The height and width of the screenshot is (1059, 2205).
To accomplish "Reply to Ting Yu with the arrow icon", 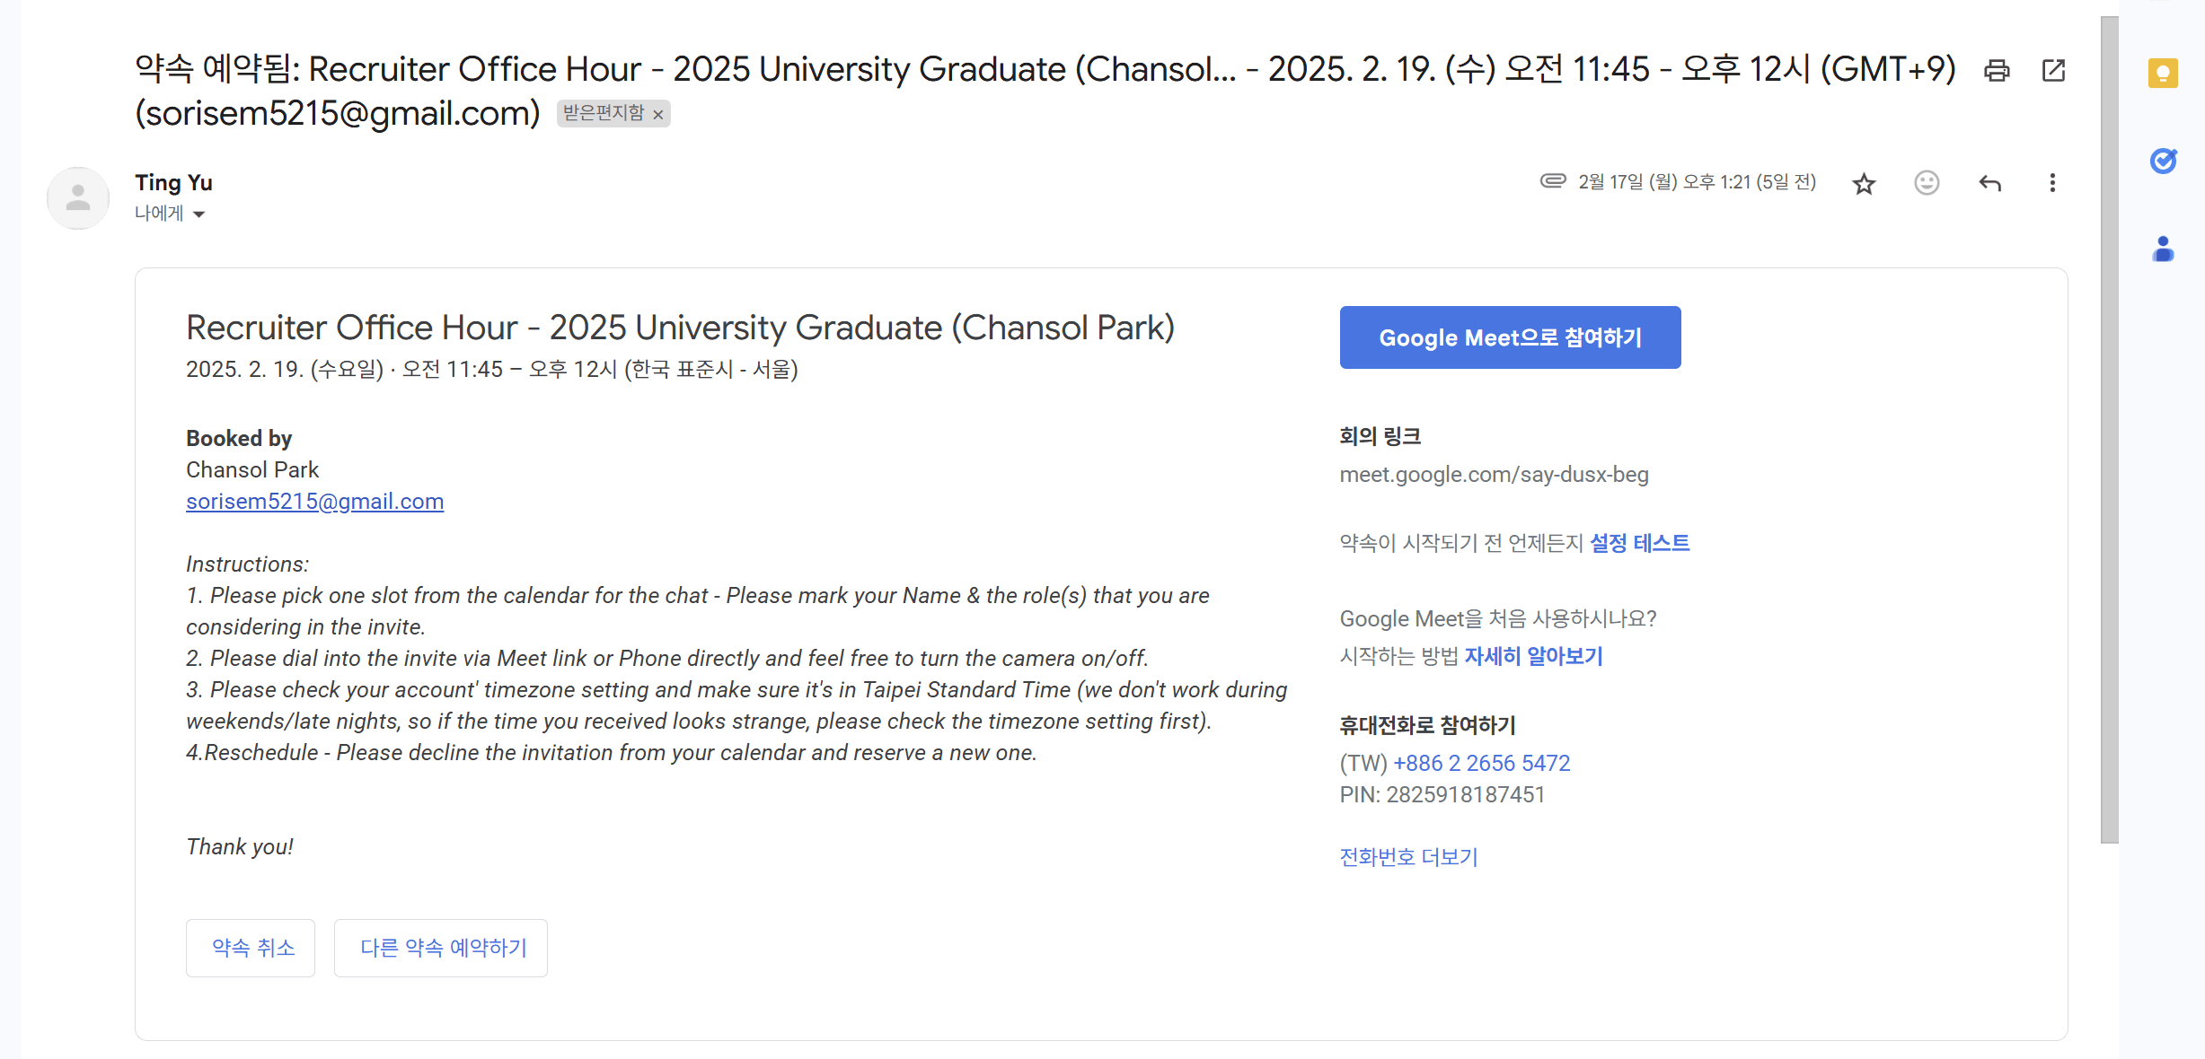I will click(1989, 183).
